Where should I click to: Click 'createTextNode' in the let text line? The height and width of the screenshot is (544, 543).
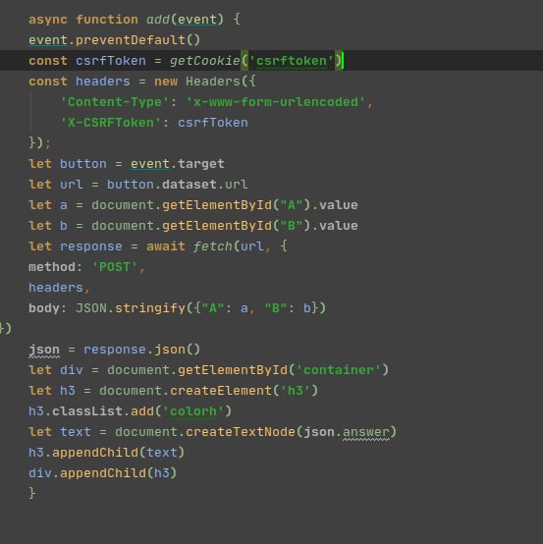[241, 432]
